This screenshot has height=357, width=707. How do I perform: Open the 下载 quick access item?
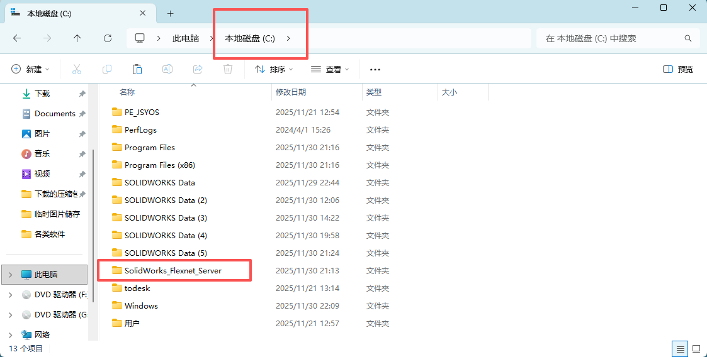point(42,93)
